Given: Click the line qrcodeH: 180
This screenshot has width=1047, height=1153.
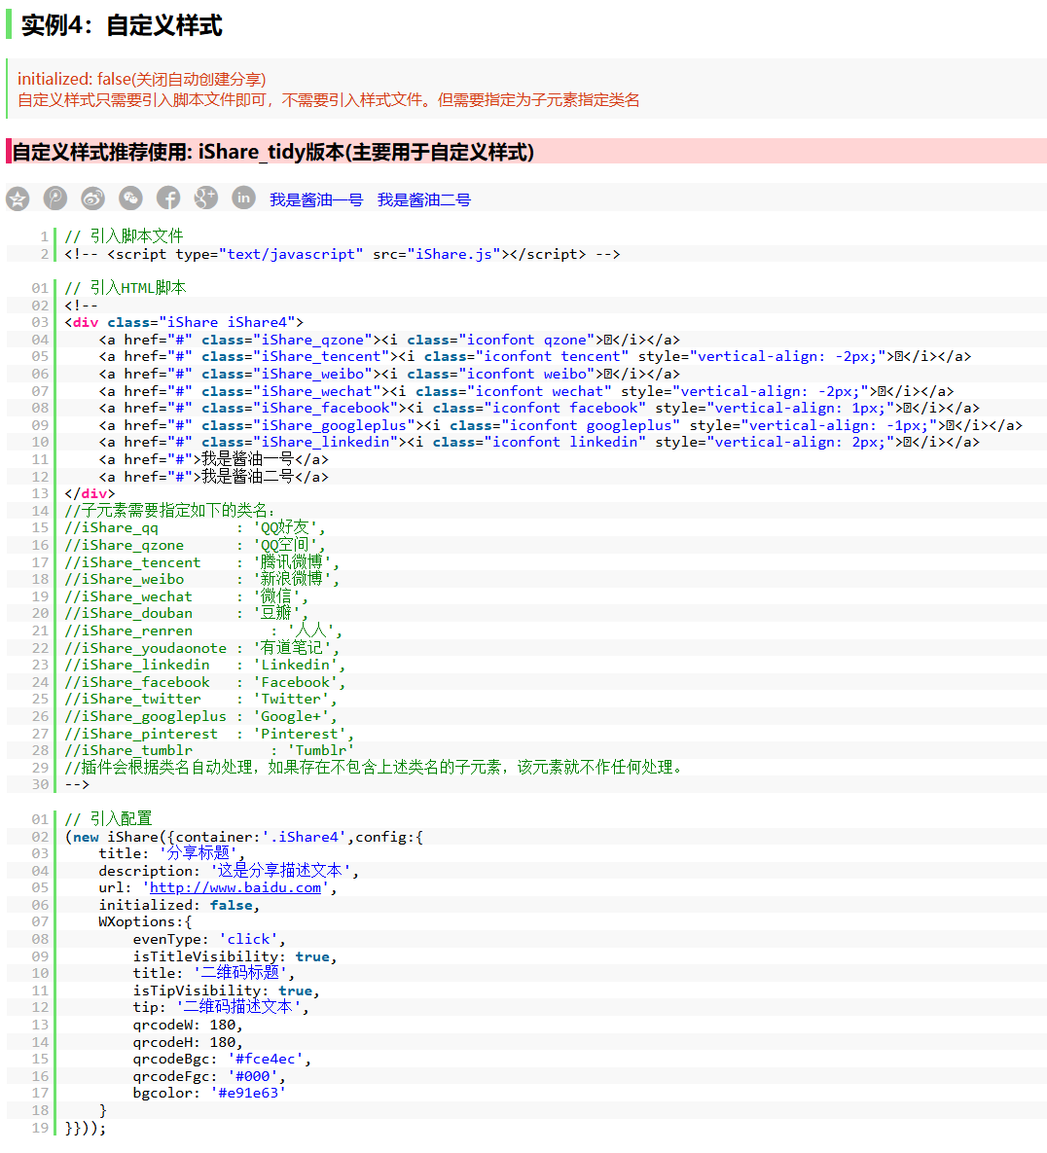Looking at the screenshot, I should [x=188, y=1042].
